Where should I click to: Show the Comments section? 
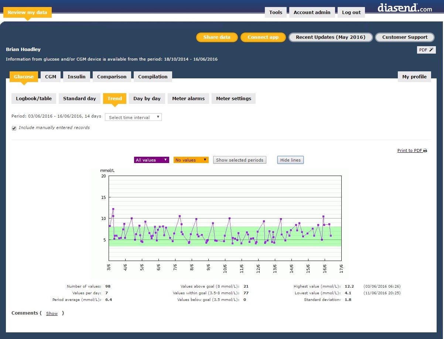pos(52,313)
